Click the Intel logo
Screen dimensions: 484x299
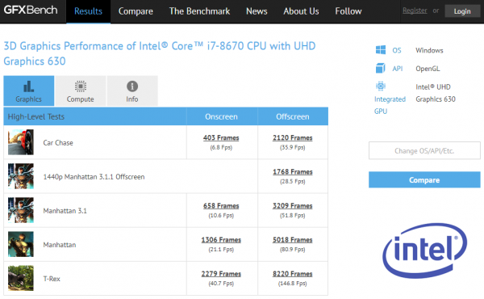tap(424, 251)
